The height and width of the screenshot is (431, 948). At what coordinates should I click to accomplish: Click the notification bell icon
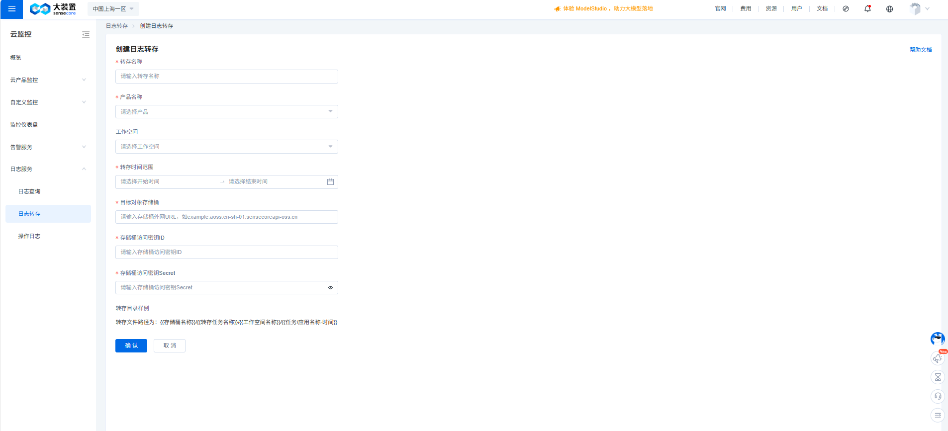(867, 8)
